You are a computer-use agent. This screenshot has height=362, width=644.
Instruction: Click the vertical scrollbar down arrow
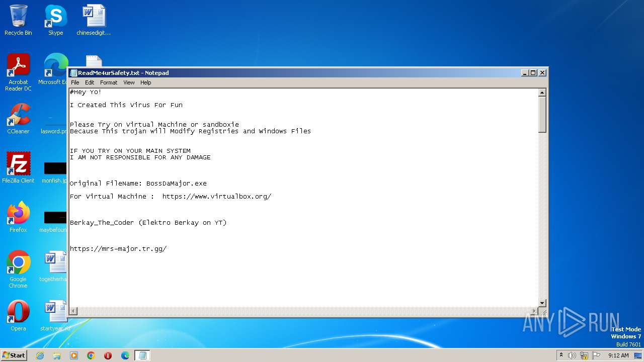pos(542,303)
